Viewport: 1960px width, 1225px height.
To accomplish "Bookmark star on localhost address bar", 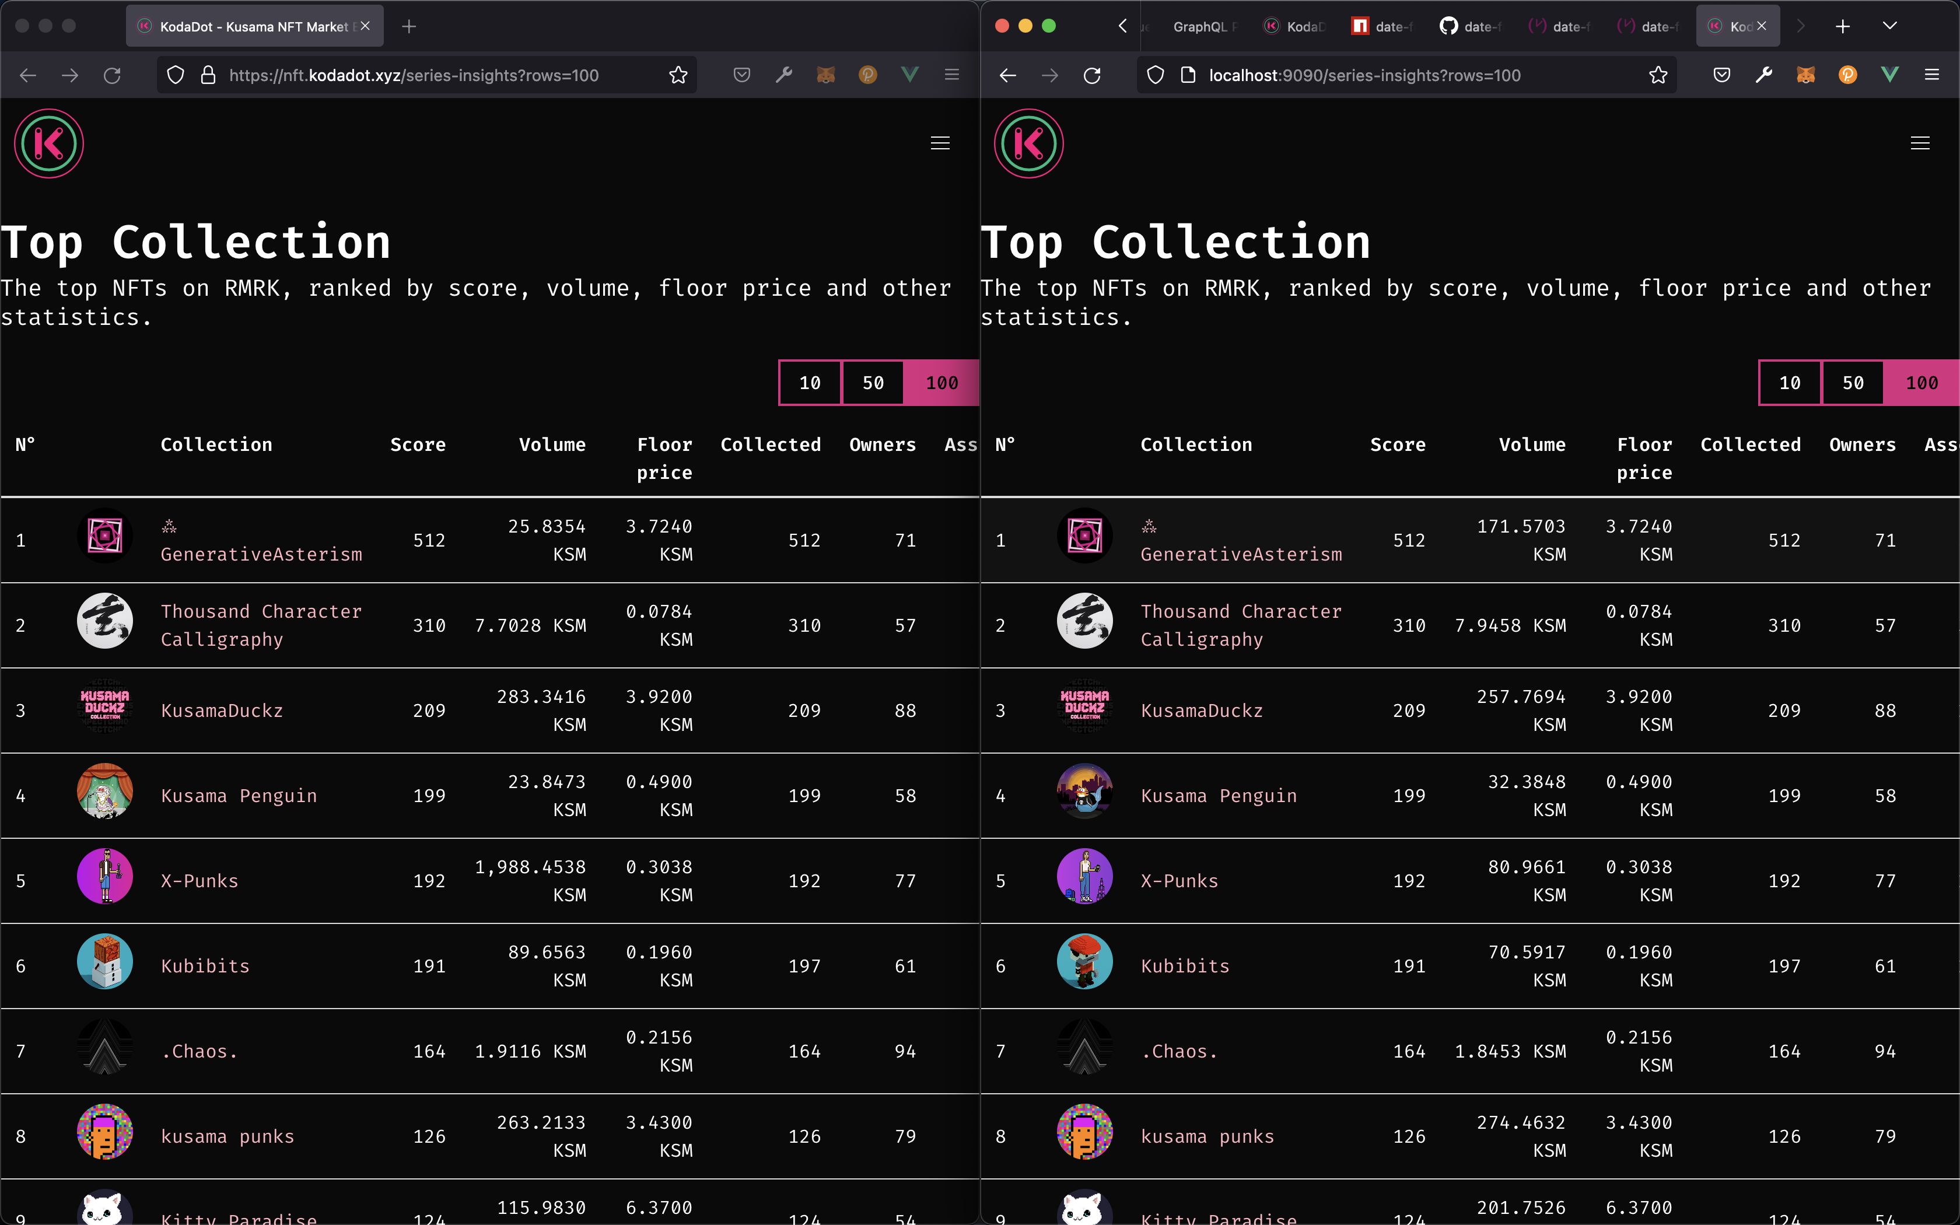I will (x=1658, y=75).
